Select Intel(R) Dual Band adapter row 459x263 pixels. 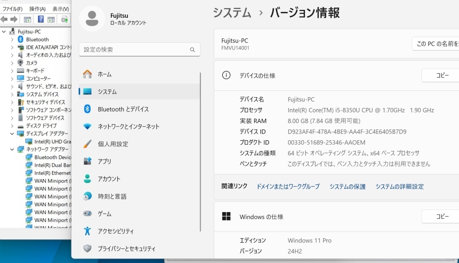[48, 165]
